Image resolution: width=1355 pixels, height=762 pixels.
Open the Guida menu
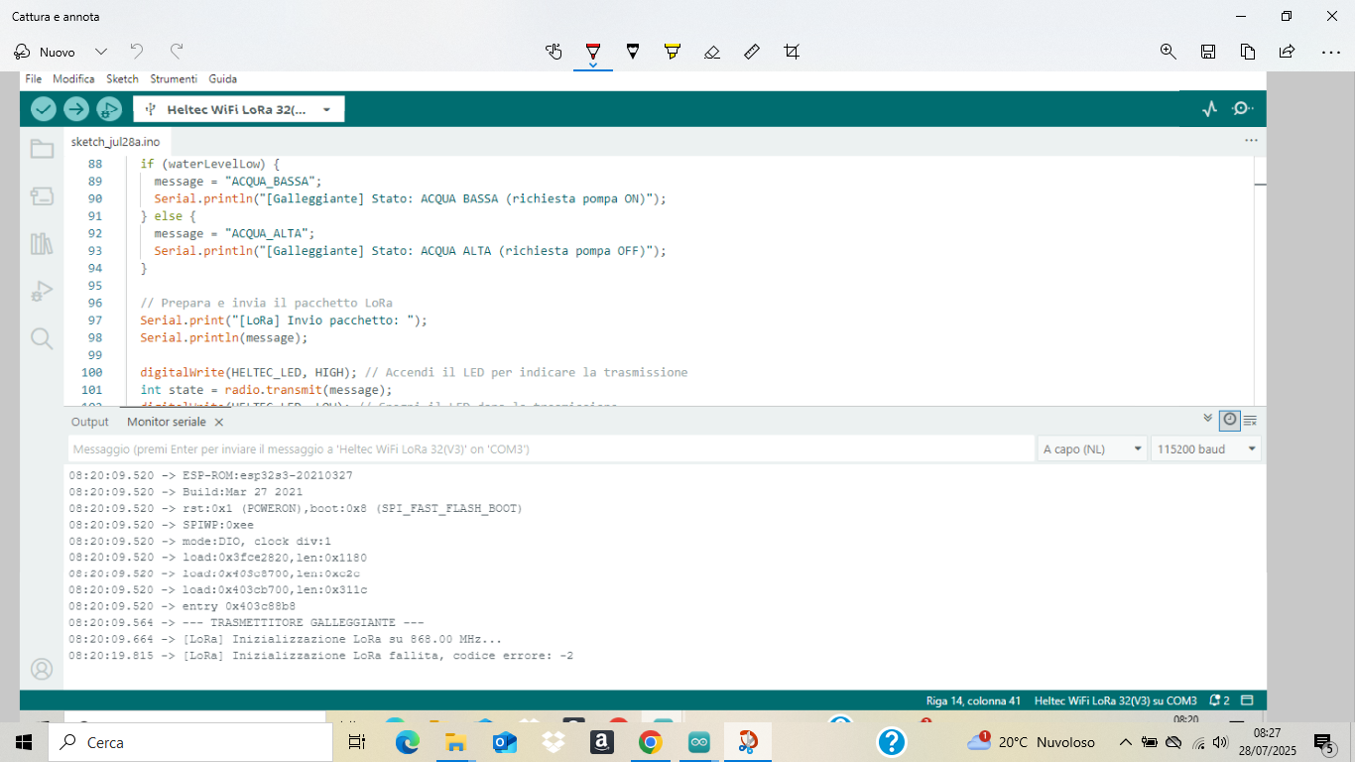point(222,78)
